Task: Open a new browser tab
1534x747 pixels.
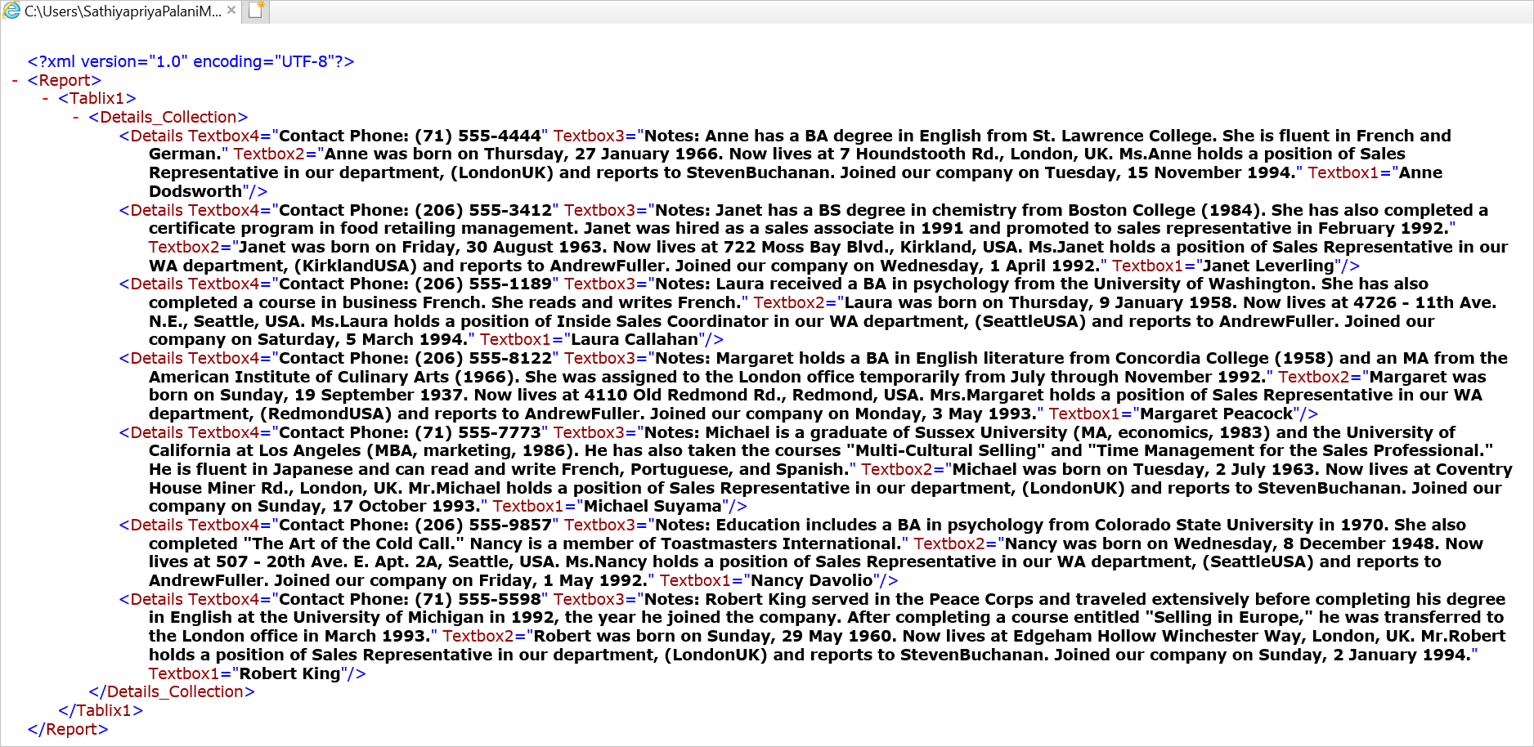Action: pos(255,11)
